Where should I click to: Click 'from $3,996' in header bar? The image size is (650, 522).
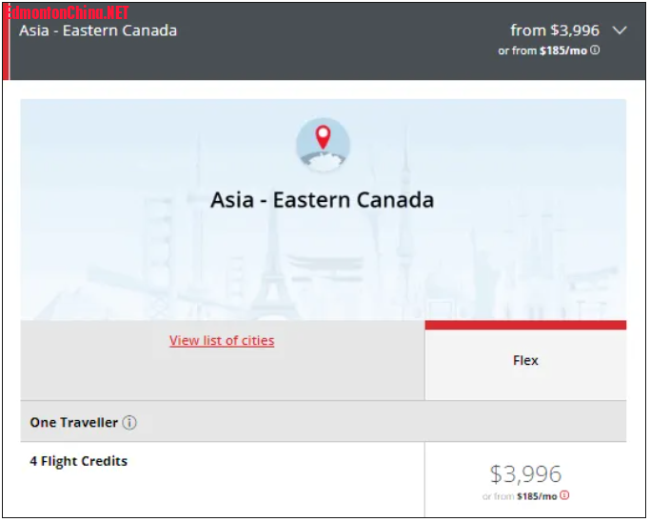(555, 30)
